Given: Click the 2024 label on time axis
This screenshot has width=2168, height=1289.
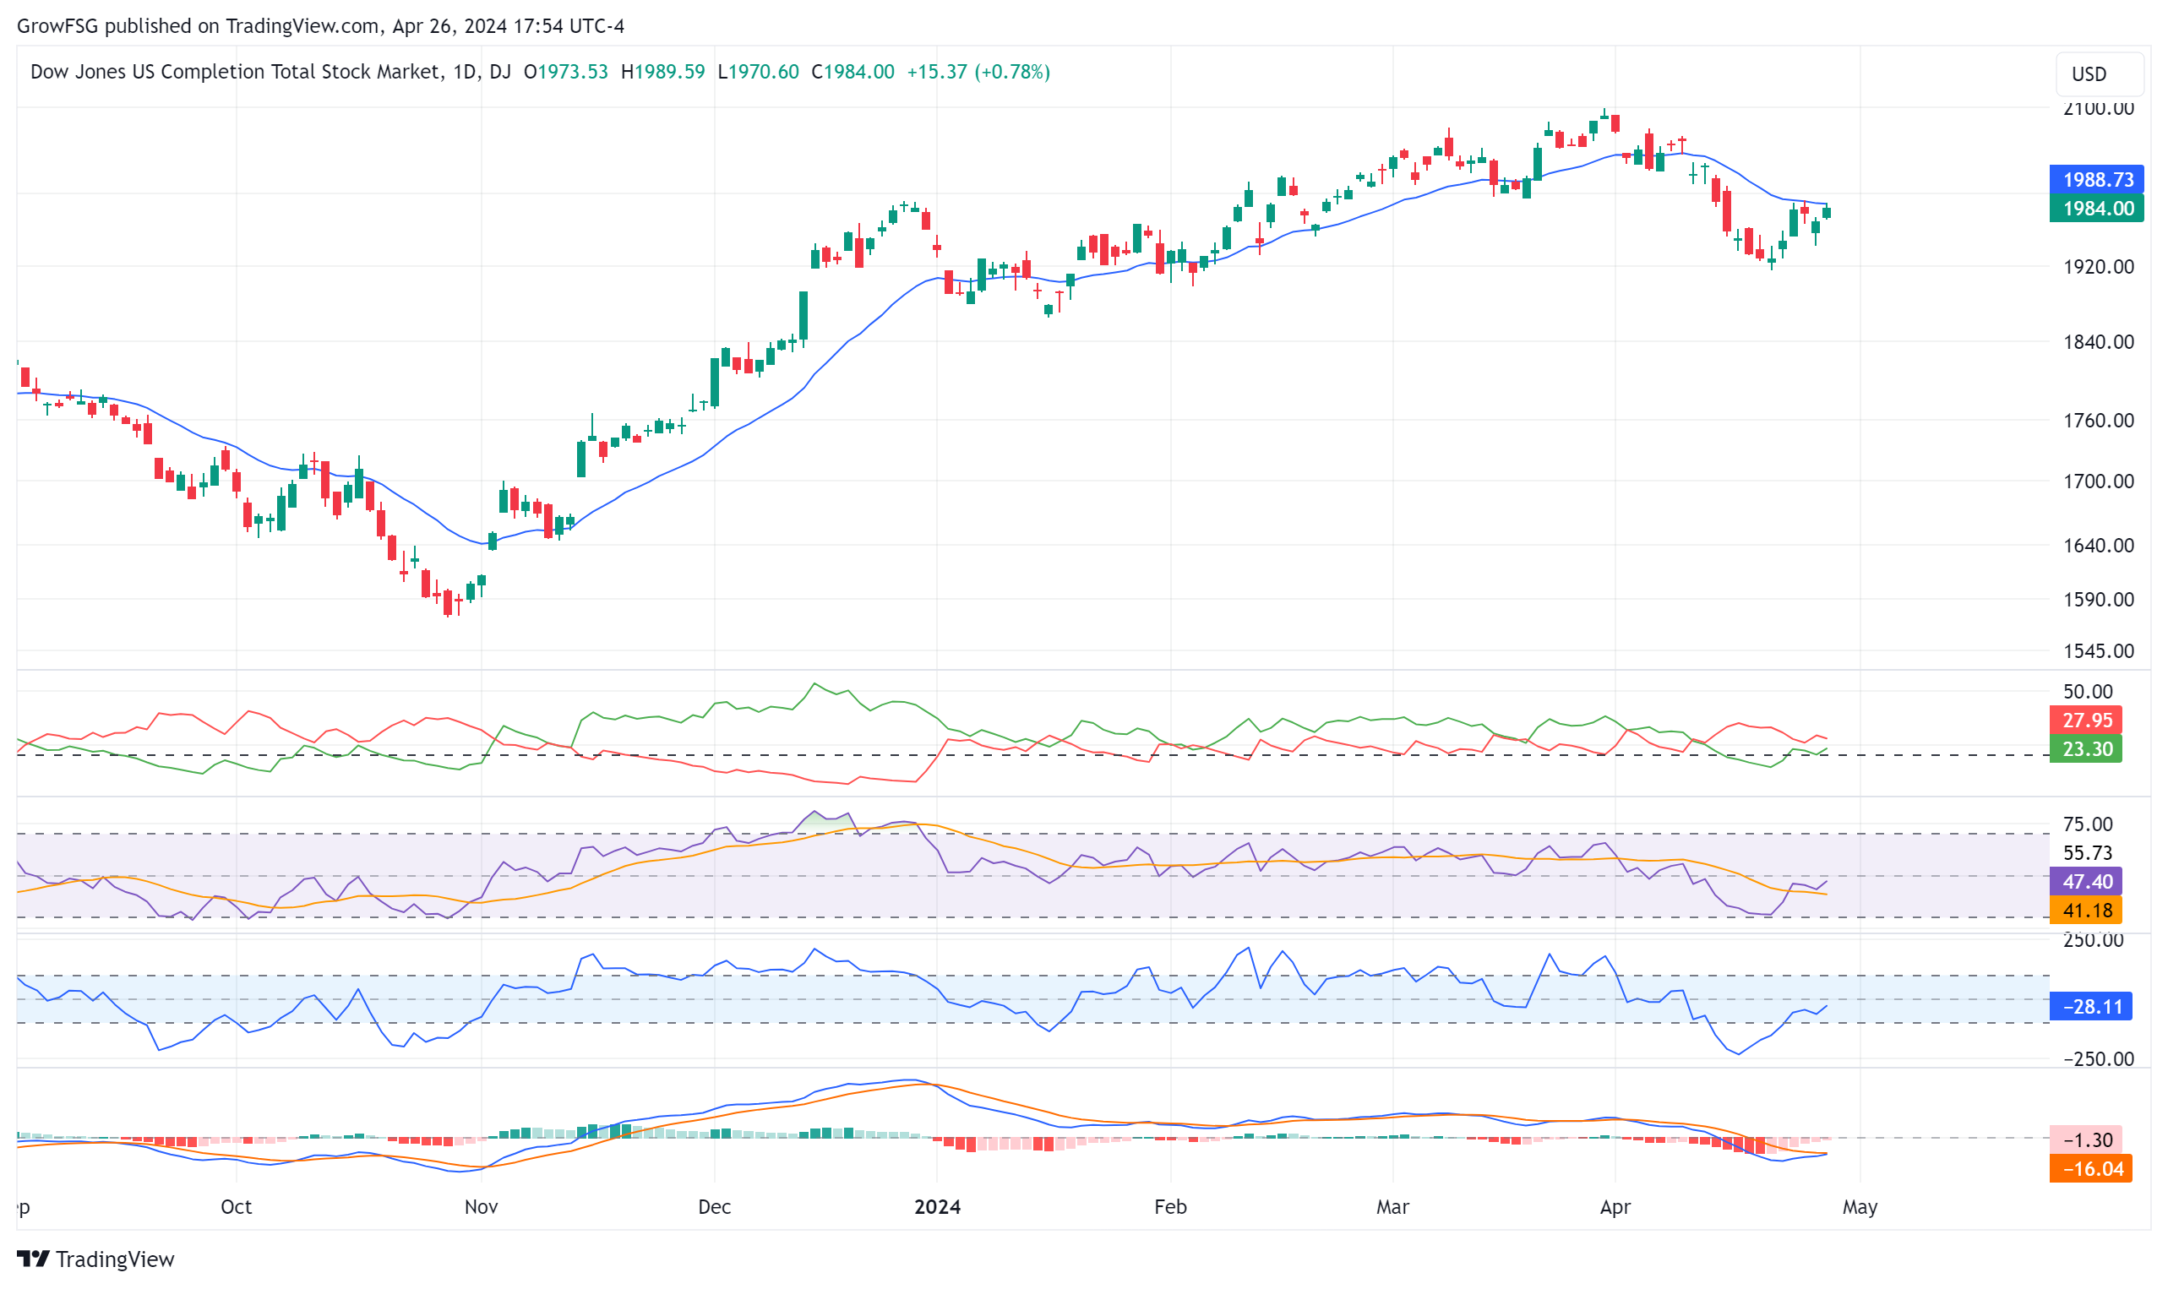Looking at the screenshot, I should pos(937,1206).
